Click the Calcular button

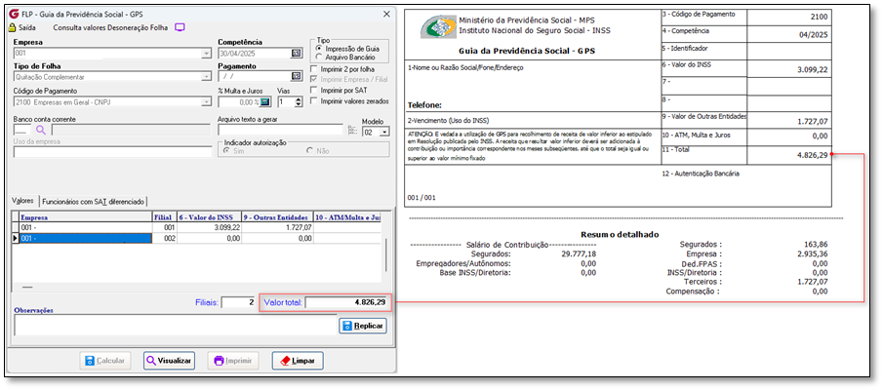[x=105, y=360]
